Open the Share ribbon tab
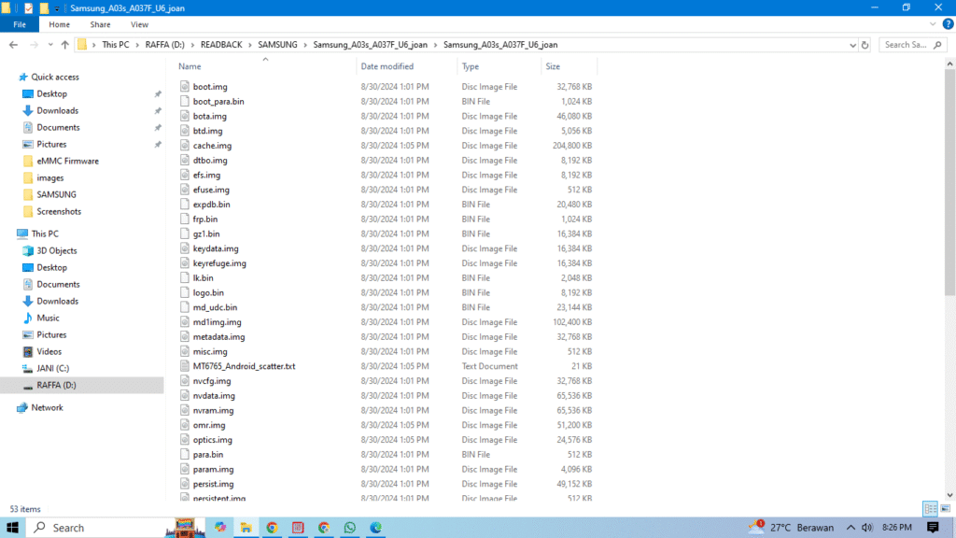The height and width of the screenshot is (538, 956). (x=100, y=24)
